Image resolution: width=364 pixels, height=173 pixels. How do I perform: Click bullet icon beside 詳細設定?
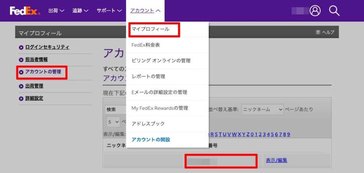pyautogui.click(x=21, y=99)
